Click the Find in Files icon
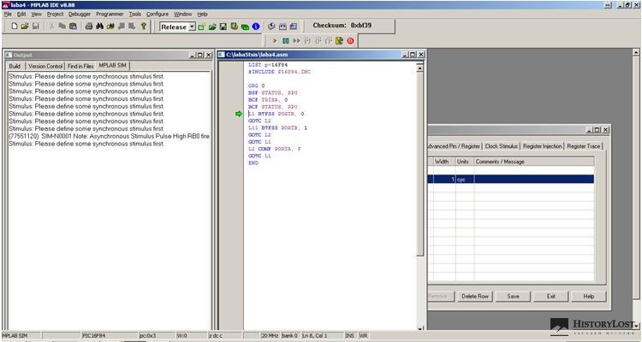The height and width of the screenshot is (342, 642). (110, 27)
